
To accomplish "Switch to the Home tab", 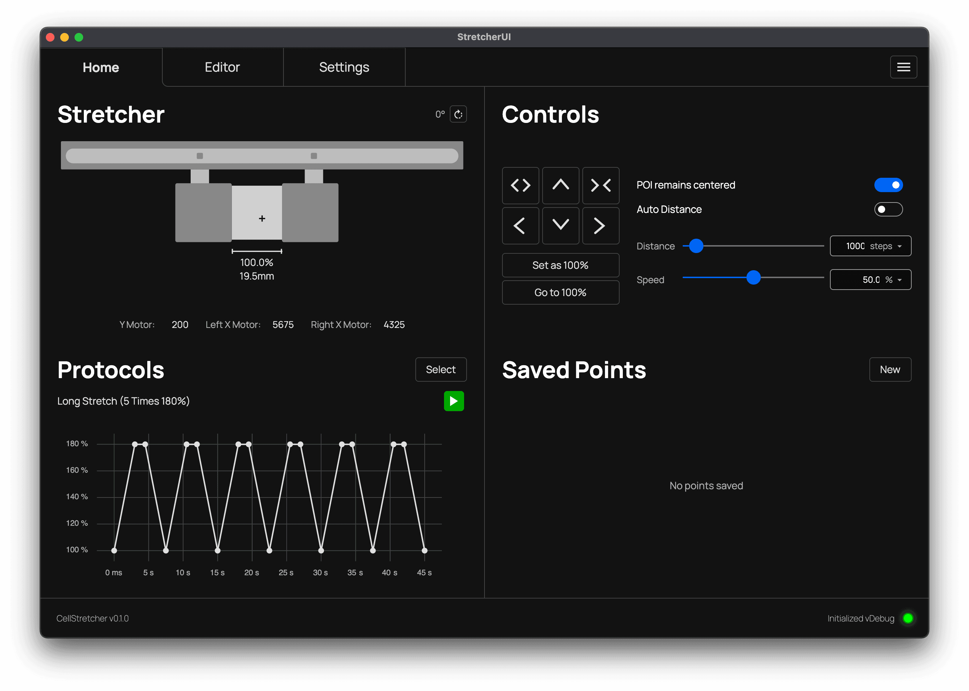I will (101, 67).
